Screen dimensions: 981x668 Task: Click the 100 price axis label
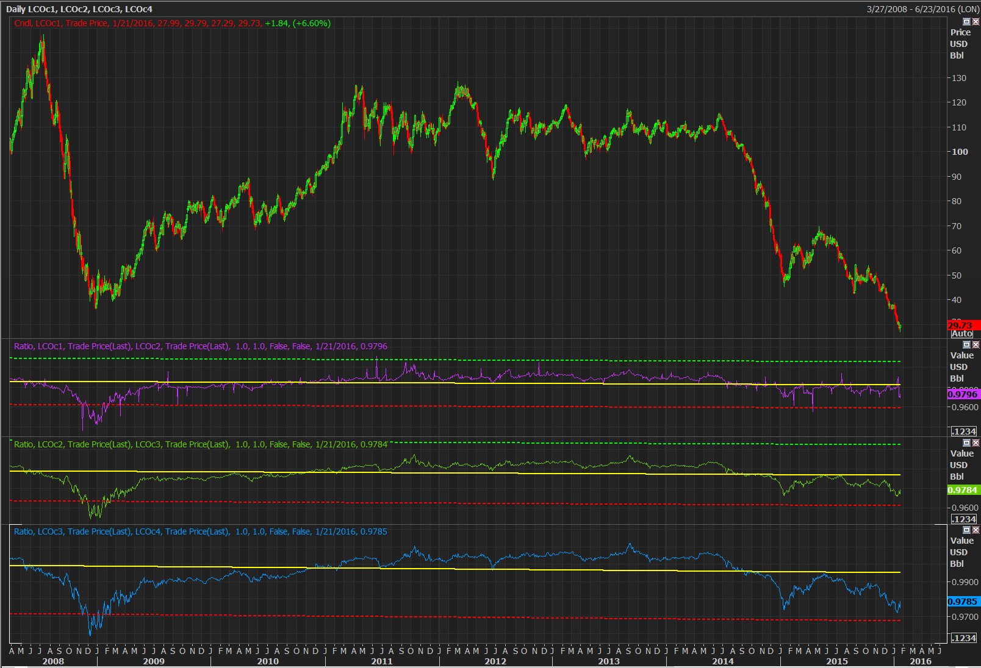pos(960,152)
